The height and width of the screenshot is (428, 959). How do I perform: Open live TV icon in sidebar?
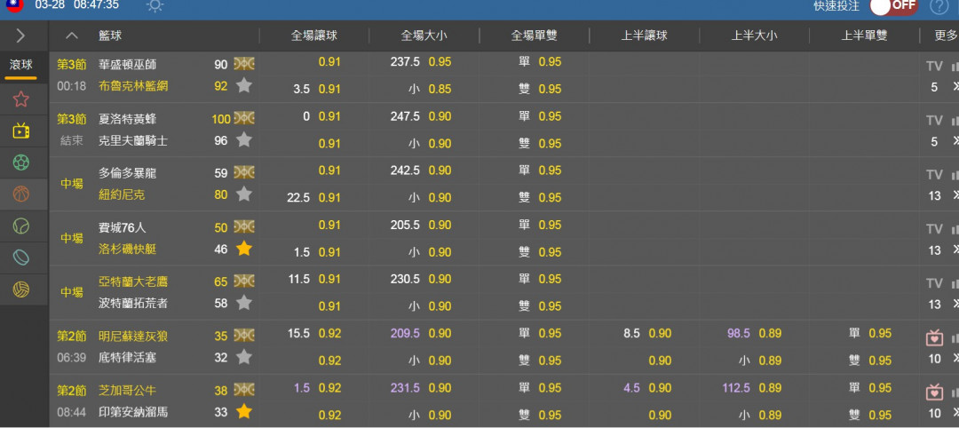click(x=20, y=131)
